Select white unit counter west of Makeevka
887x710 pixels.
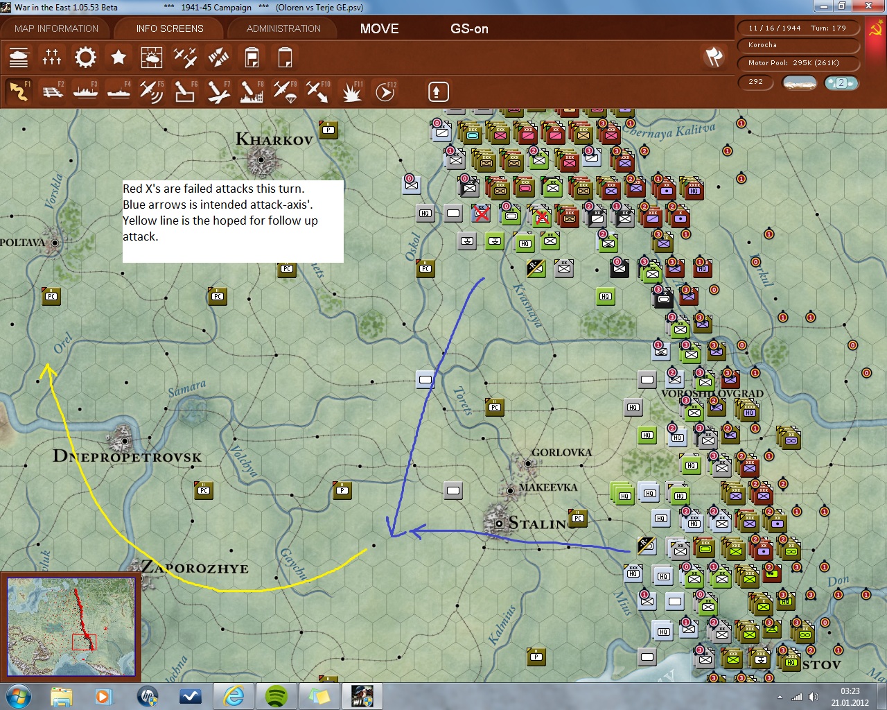(453, 490)
